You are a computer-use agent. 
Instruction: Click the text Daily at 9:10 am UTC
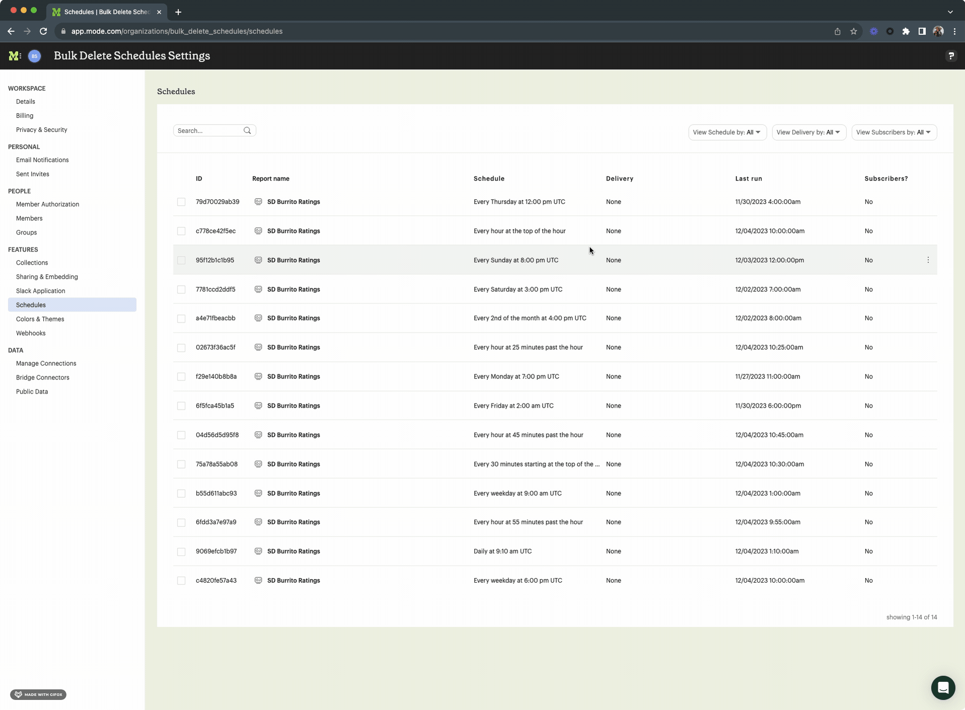502,551
